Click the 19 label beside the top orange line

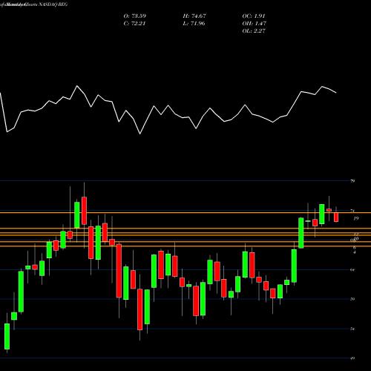[x=356, y=218]
